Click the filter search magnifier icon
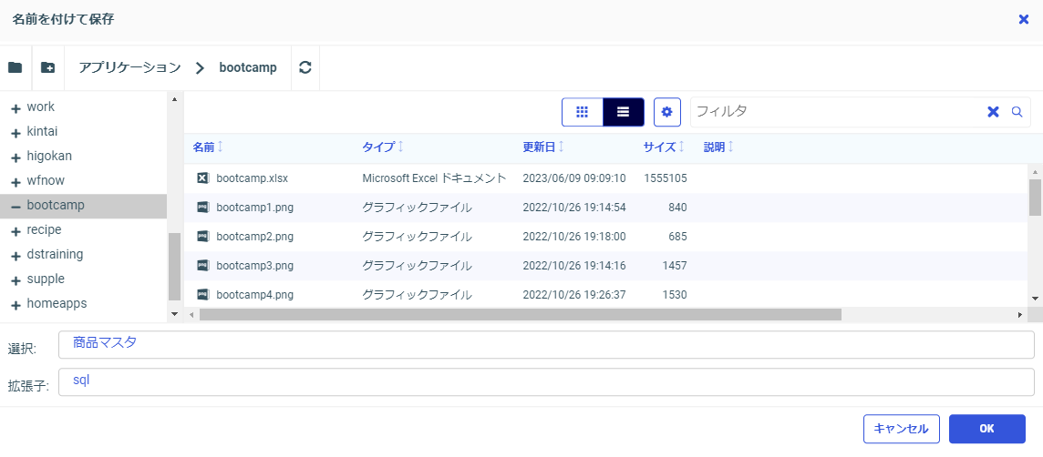 coord(1017,112)
